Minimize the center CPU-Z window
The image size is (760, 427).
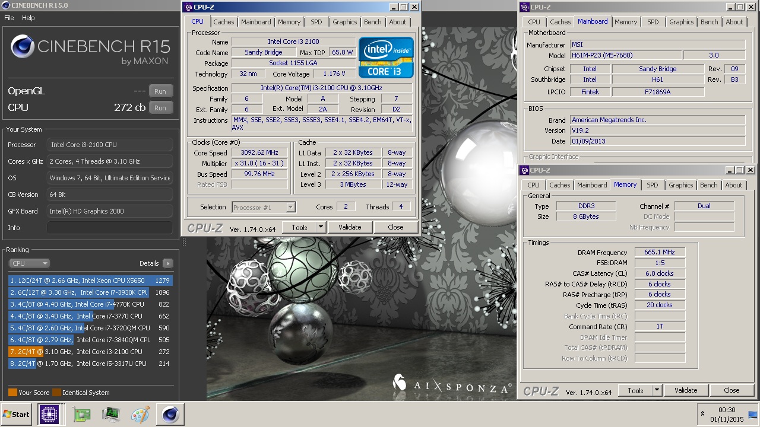(393, 7)
